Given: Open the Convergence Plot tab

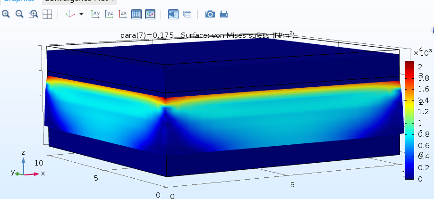Looking at the screenshot, I should [x=79, y=1].
